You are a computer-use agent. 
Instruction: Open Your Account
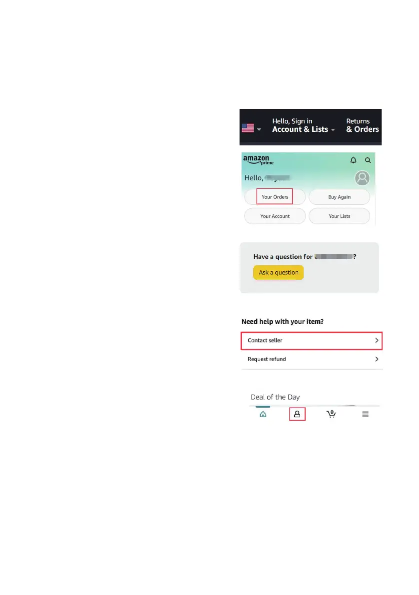(x=275, y=216)
